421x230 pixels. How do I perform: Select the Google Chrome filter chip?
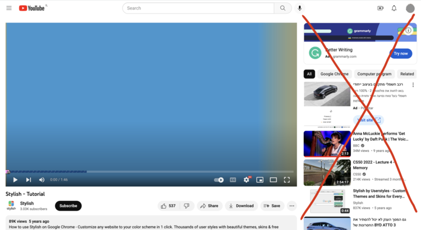(x=335, y=74)
